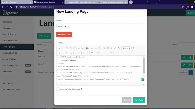Image resolution: width=195 pixels, height=109 pixels.
Task: Toggle Italic formatting
Action: pyautogui.click(x=63, y=53)
